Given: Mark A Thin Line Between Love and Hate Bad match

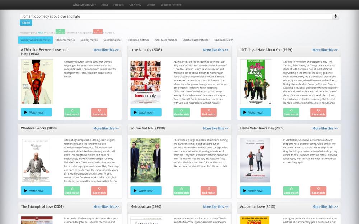Looking at the screenshot, I should [99, 113].
